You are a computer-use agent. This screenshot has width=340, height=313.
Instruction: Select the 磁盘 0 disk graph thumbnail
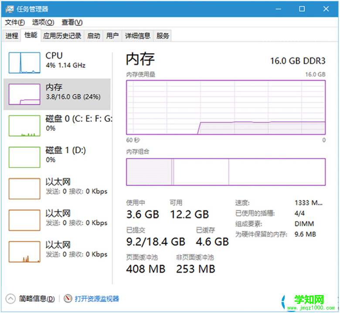pyautogui.click(x=24, y=125)
